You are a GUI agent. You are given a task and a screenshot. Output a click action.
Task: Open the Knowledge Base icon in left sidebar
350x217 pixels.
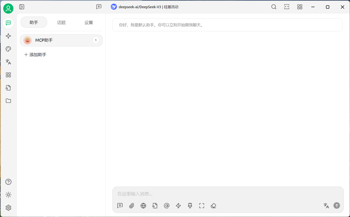[x=8, y=88]
